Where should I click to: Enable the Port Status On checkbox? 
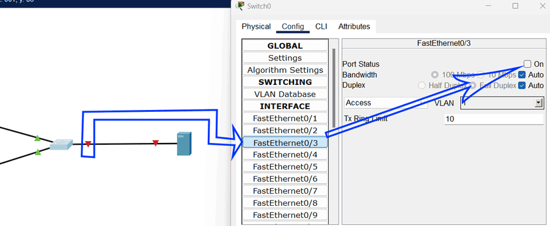tap(527, 64)
